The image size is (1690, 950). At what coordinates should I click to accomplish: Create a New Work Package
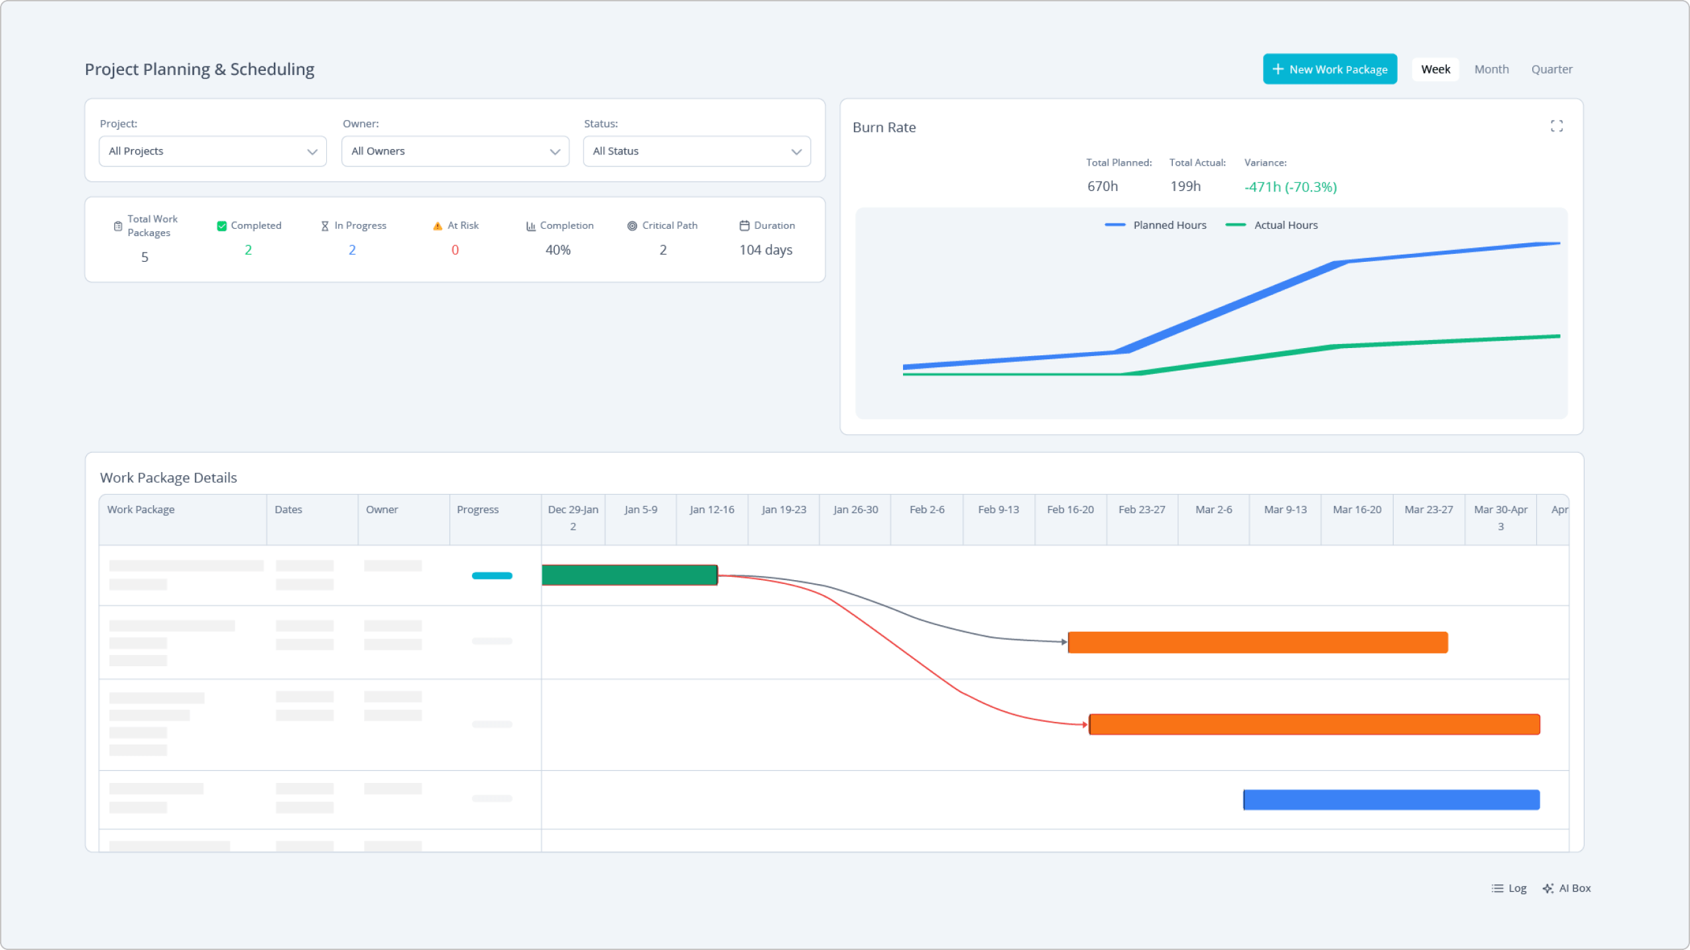click(x=1330, y=69)
